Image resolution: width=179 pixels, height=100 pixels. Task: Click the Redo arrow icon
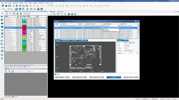pyautogui.click(x=34, y=6)
